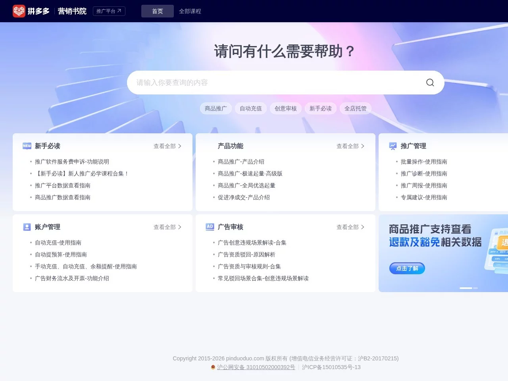Click the NEW badge icon beside 新手必读
Viewport: 508px width, 381px height.
[27, 146]
